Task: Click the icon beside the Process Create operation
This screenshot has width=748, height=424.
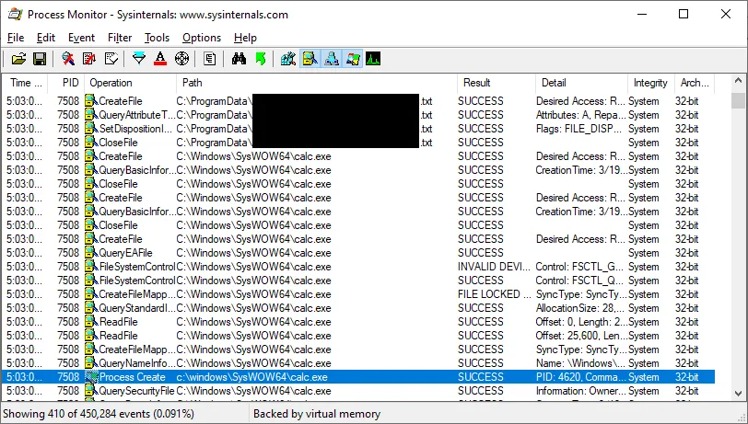Action: (91, 377)
